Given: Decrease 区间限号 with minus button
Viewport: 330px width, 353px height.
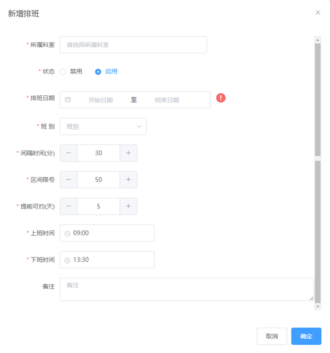Looking at the screenshot, I should point(69,179).
